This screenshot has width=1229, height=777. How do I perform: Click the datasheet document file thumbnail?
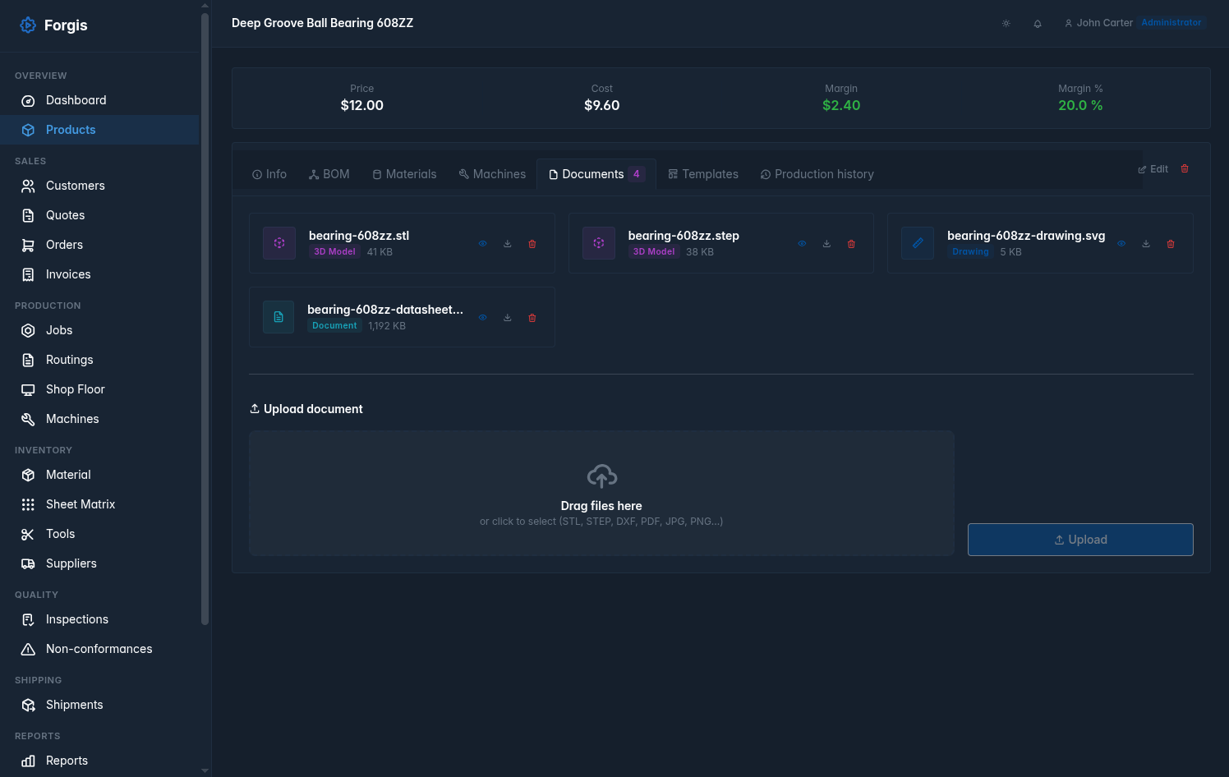(278, 317)
